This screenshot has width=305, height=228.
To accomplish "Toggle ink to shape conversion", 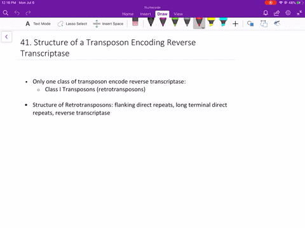I will coord(264,23).
